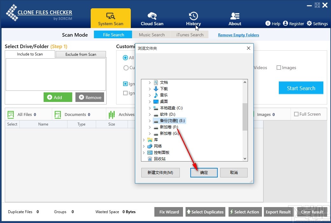Click the Documents category icon
The width and height of the screenshot is (331, 223).
(58, 115)
